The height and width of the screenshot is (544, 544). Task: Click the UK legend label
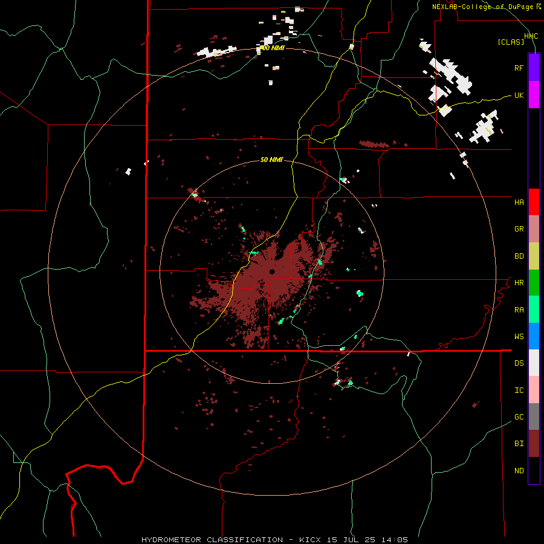click(x=519, y=95)
